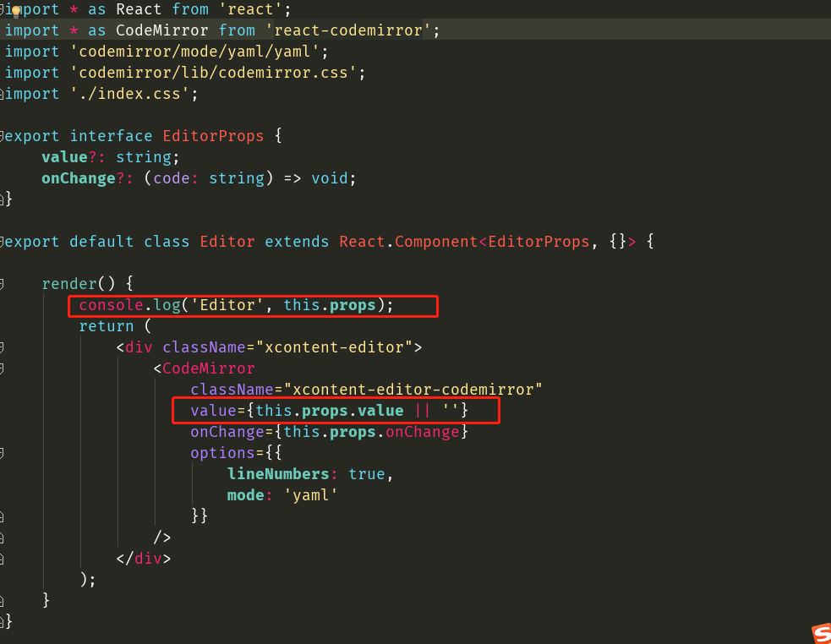Click EditorProps in the interface declaration
The image size is (831, 644).
pos(213,136)
